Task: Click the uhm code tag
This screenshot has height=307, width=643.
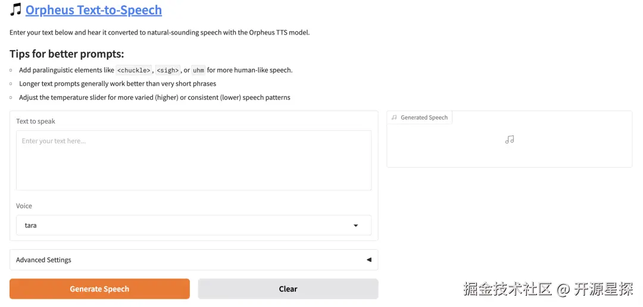Action: (198, 70)
